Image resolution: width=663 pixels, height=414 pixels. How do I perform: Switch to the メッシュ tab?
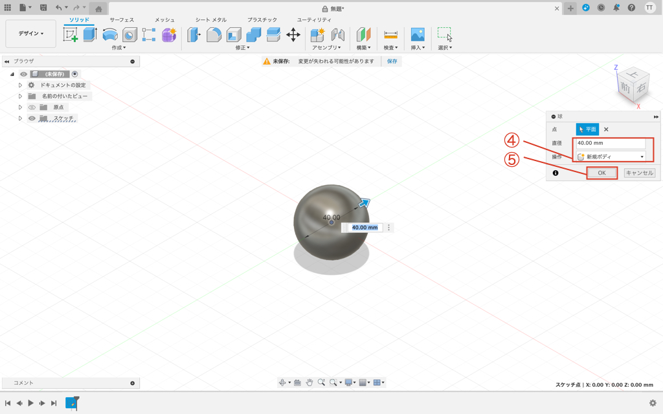click(x=164, y=20)
